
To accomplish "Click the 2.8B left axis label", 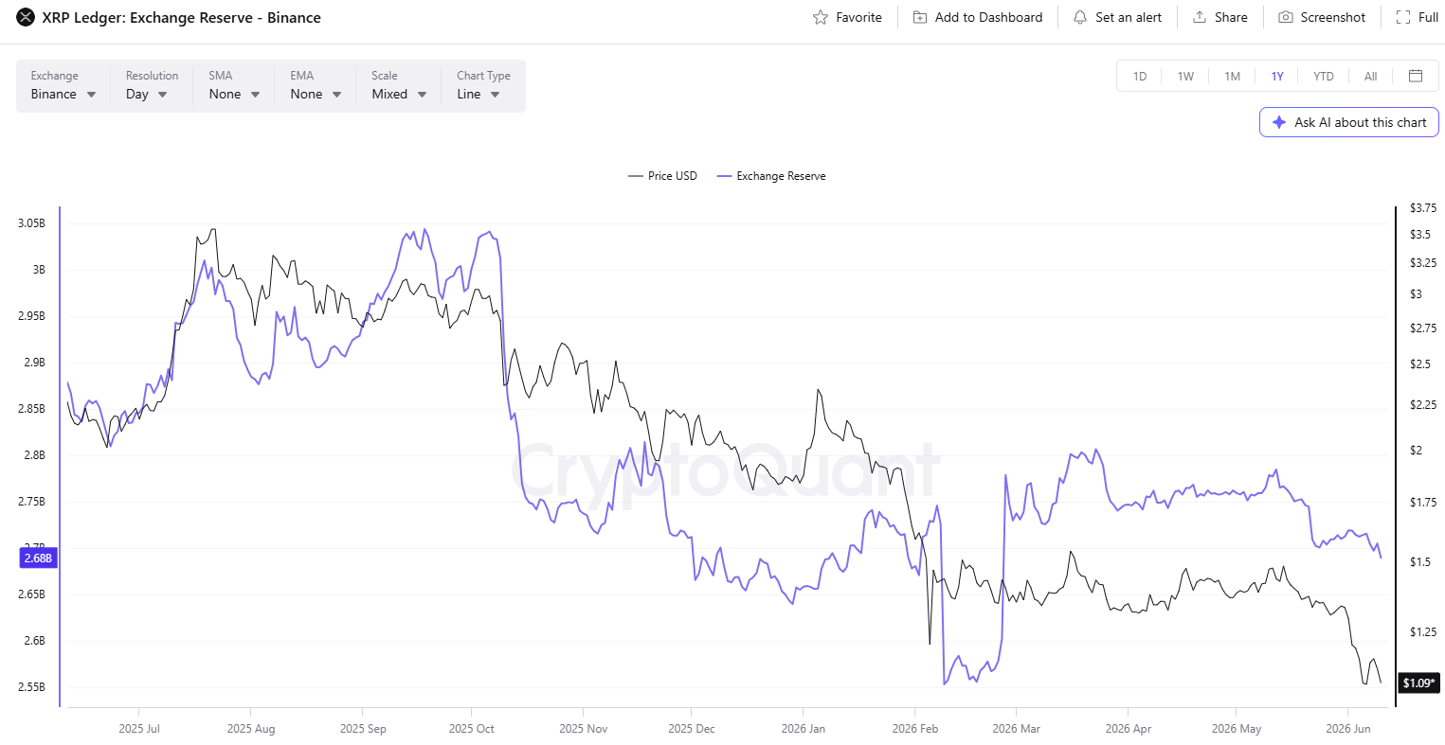I will (x=34, y=455).
